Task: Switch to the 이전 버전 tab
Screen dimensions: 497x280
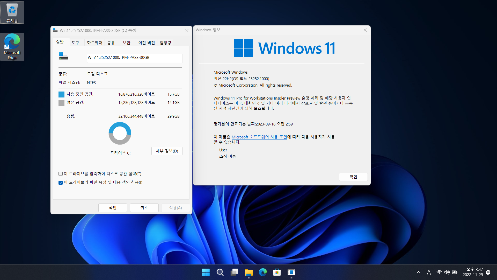Action: tap(147, 43)
